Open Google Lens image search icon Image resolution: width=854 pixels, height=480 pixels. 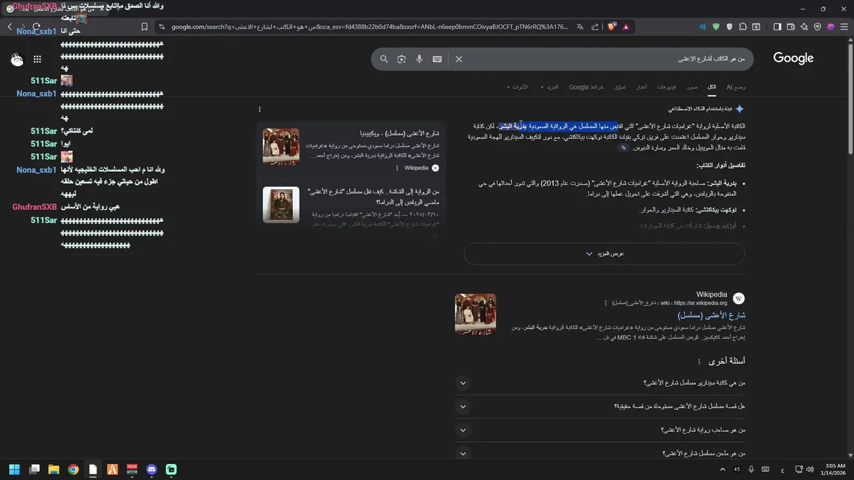(402, 59)
